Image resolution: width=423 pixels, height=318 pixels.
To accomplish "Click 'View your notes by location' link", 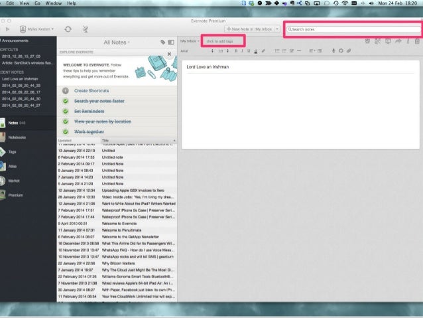I will point(103,121).
